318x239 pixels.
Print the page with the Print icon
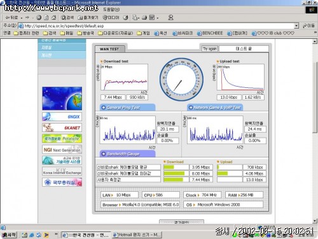144,18
